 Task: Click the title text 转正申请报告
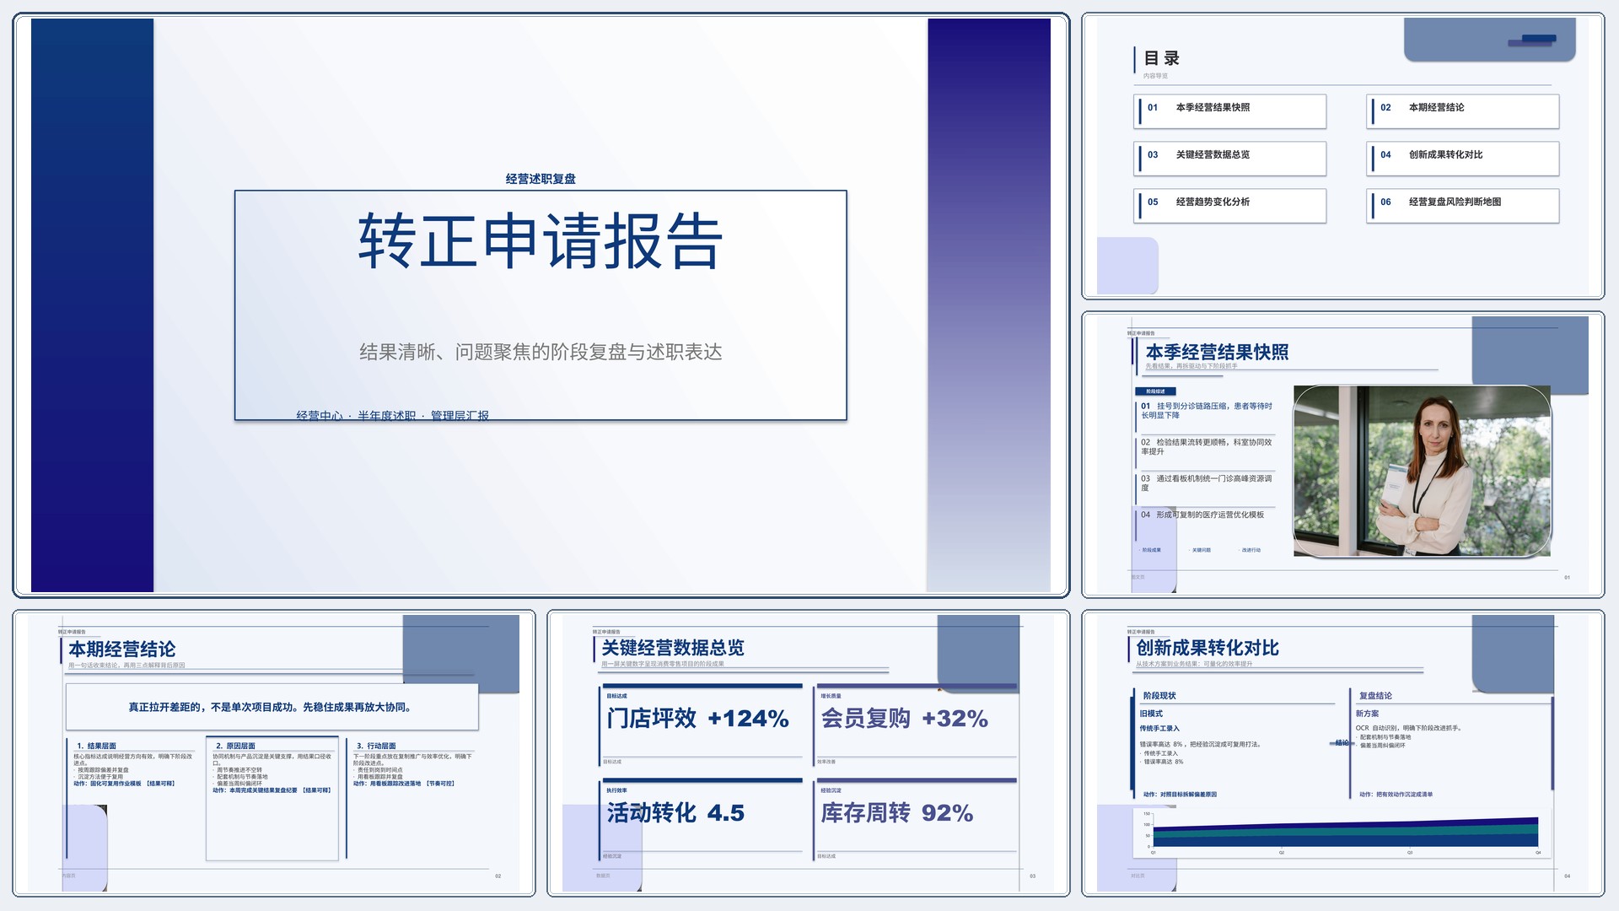pyautogui.click(x=541, y=241)
